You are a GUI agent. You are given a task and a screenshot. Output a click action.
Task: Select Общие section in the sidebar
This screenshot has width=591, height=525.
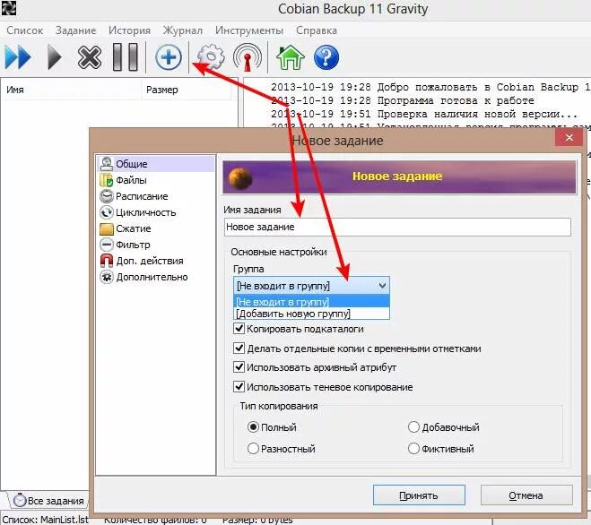156,164
